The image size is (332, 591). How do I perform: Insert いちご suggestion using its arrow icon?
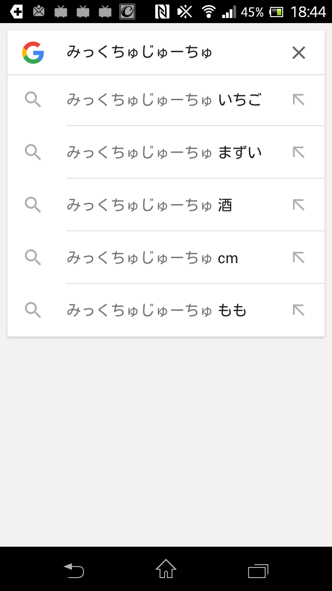pyautogui.click(x=299, y=100)
